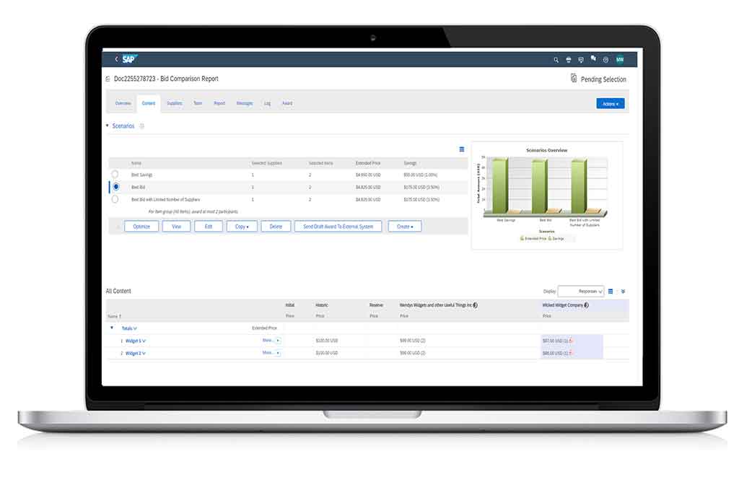Click red flag on $97.00 USD bid

[x=571, y=341]
